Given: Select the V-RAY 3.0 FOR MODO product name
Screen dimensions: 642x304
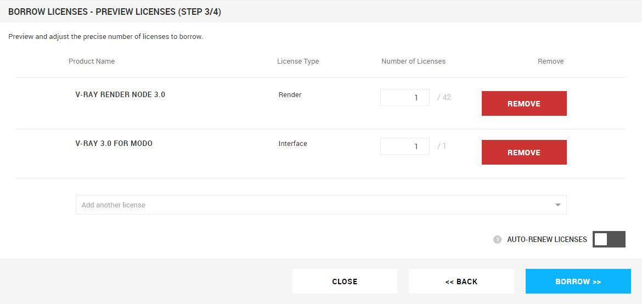Looking at the screenshot, I should (x=114, y=144).
